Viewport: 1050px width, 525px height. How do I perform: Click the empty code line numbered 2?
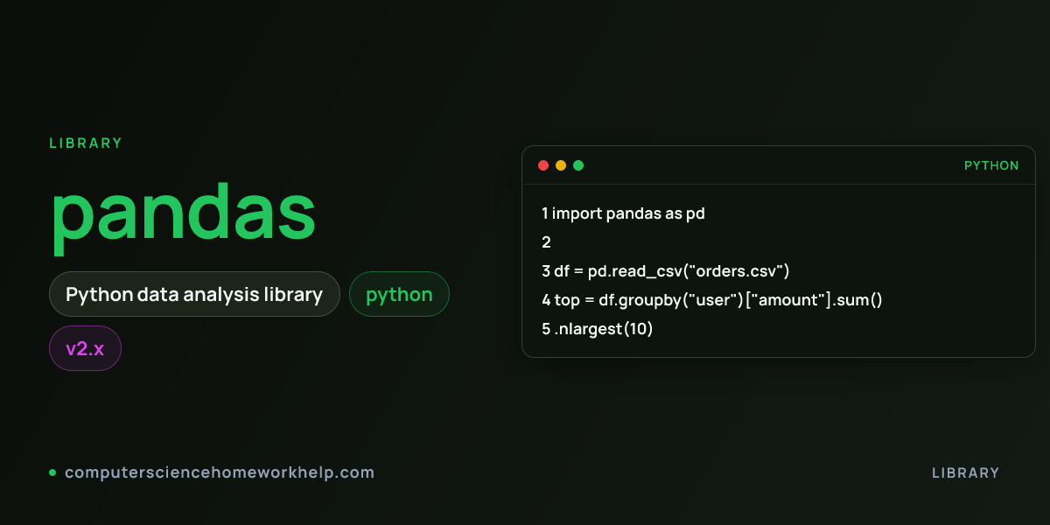(x=546, y=241)
